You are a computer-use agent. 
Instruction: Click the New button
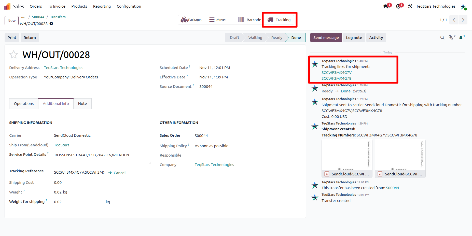pyautogui.click(x=11, y=21)
